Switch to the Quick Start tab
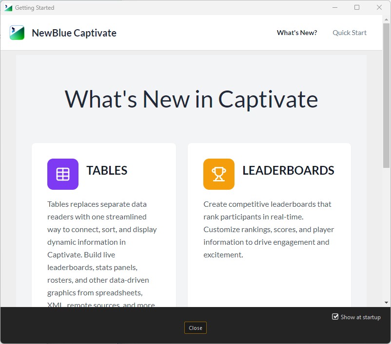Screen dimensions: 391x344 (x=350, y=33)
